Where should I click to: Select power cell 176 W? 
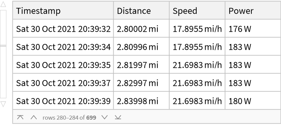252,29
